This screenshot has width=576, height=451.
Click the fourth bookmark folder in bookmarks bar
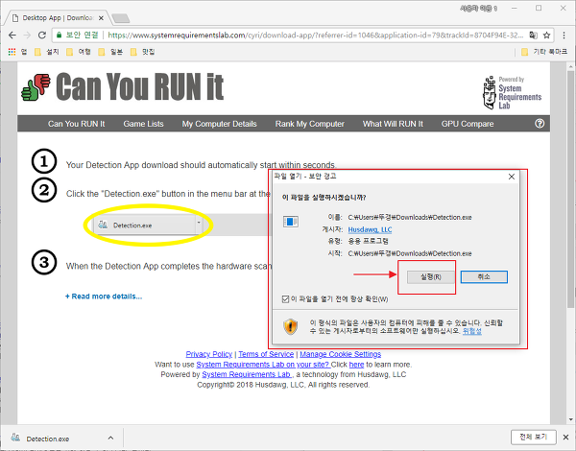click(x=142, y=52)
